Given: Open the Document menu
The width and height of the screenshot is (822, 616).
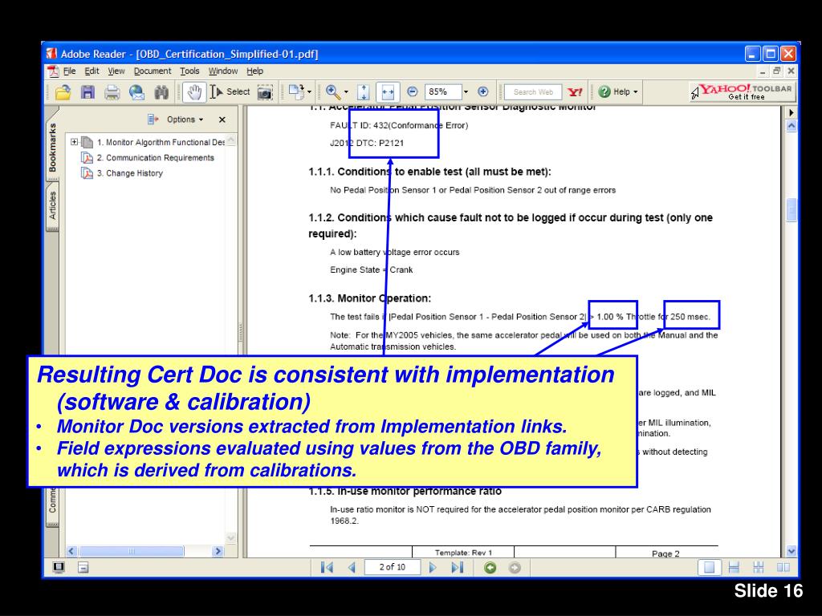Looking at the screenshot, I should coord(153,71).
